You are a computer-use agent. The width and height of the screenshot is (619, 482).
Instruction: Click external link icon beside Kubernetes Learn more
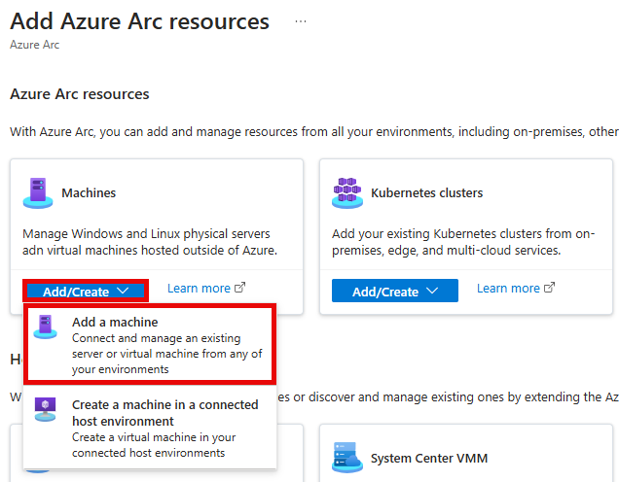549,289
